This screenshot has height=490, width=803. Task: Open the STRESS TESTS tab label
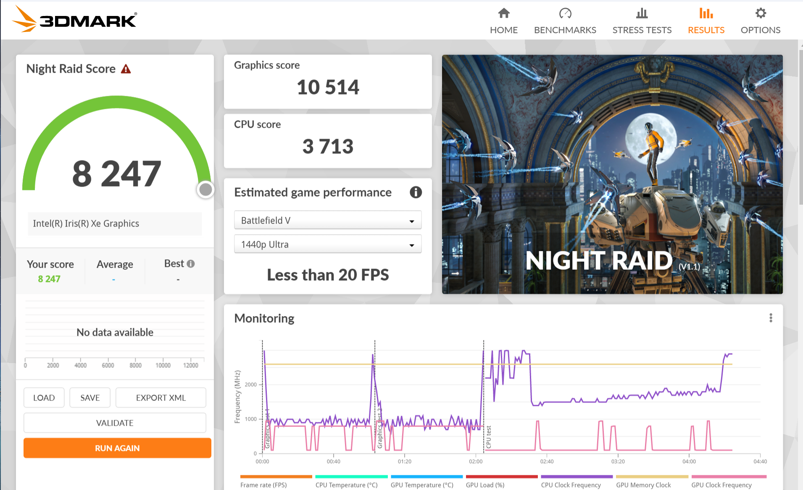coord(642,30)
